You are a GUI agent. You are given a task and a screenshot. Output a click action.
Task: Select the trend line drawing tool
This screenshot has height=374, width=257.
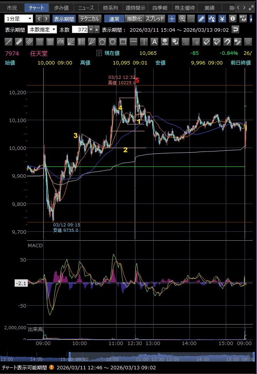click(8, 41)
